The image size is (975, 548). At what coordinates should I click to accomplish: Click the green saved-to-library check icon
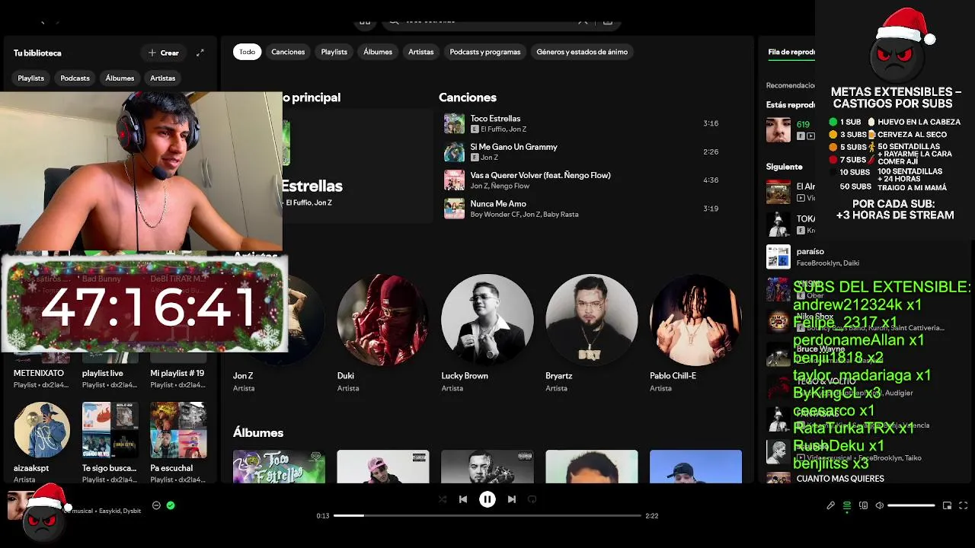coord(171,505)
